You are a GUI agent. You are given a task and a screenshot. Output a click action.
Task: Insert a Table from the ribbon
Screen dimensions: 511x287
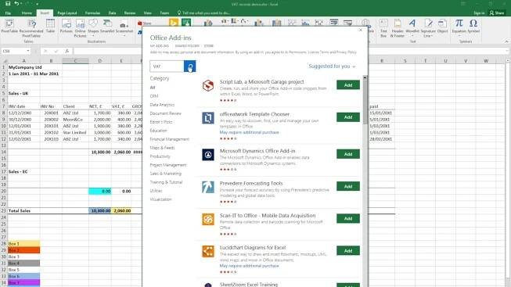pos(50,26)
